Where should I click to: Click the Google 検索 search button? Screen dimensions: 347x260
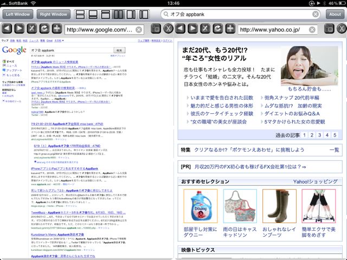click(x=119, y=50)
